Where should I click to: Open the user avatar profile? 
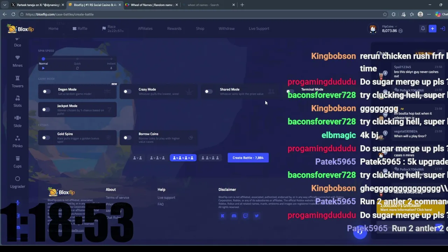pos(373,29)
